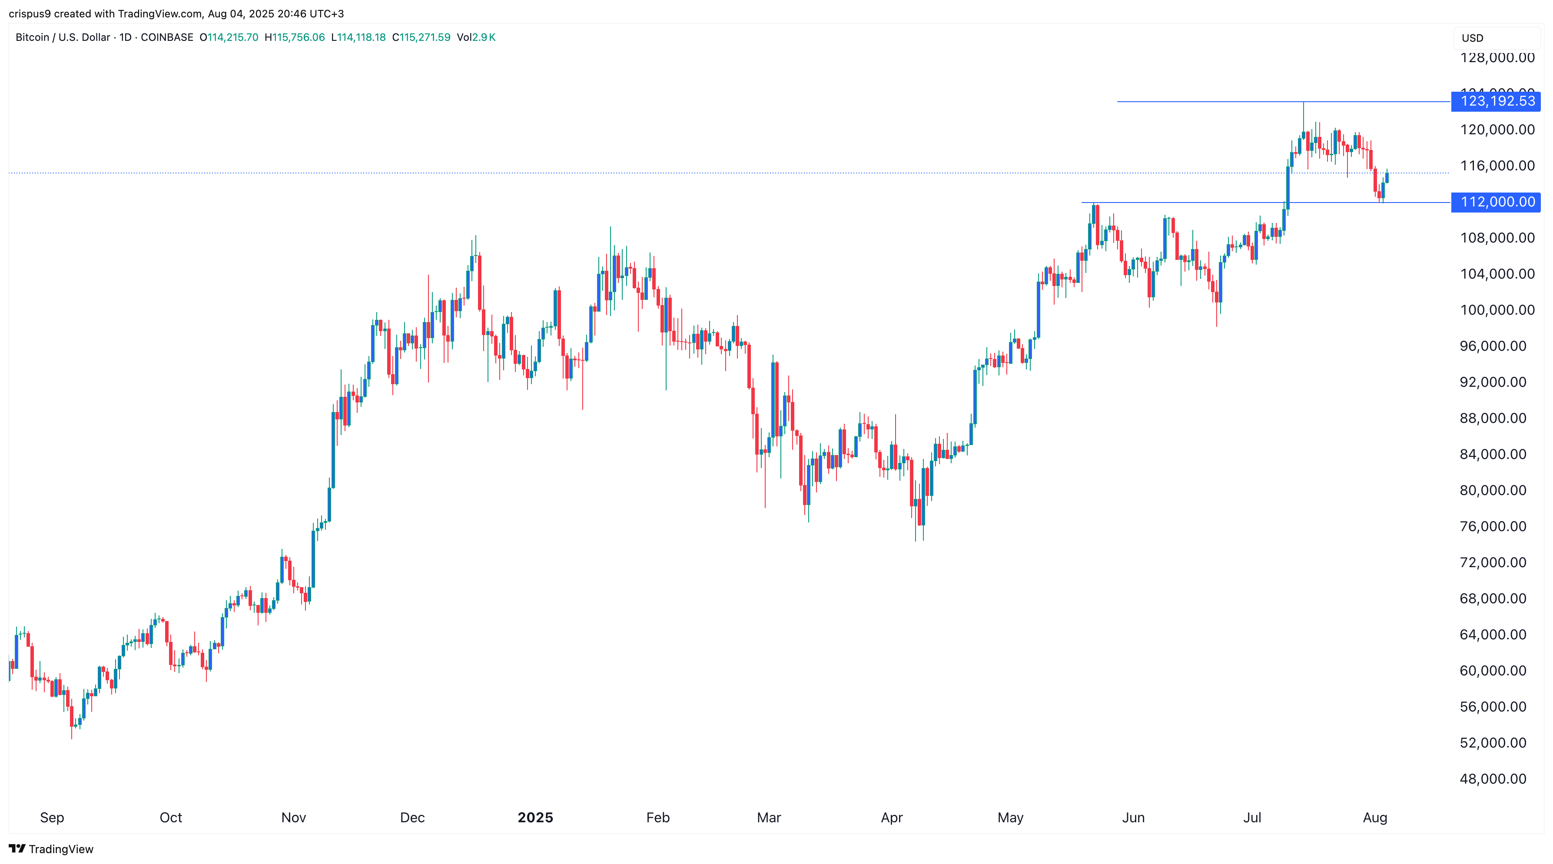Click the high value H115,756.06
The image size is (1553, 864).
click(295, 37)
